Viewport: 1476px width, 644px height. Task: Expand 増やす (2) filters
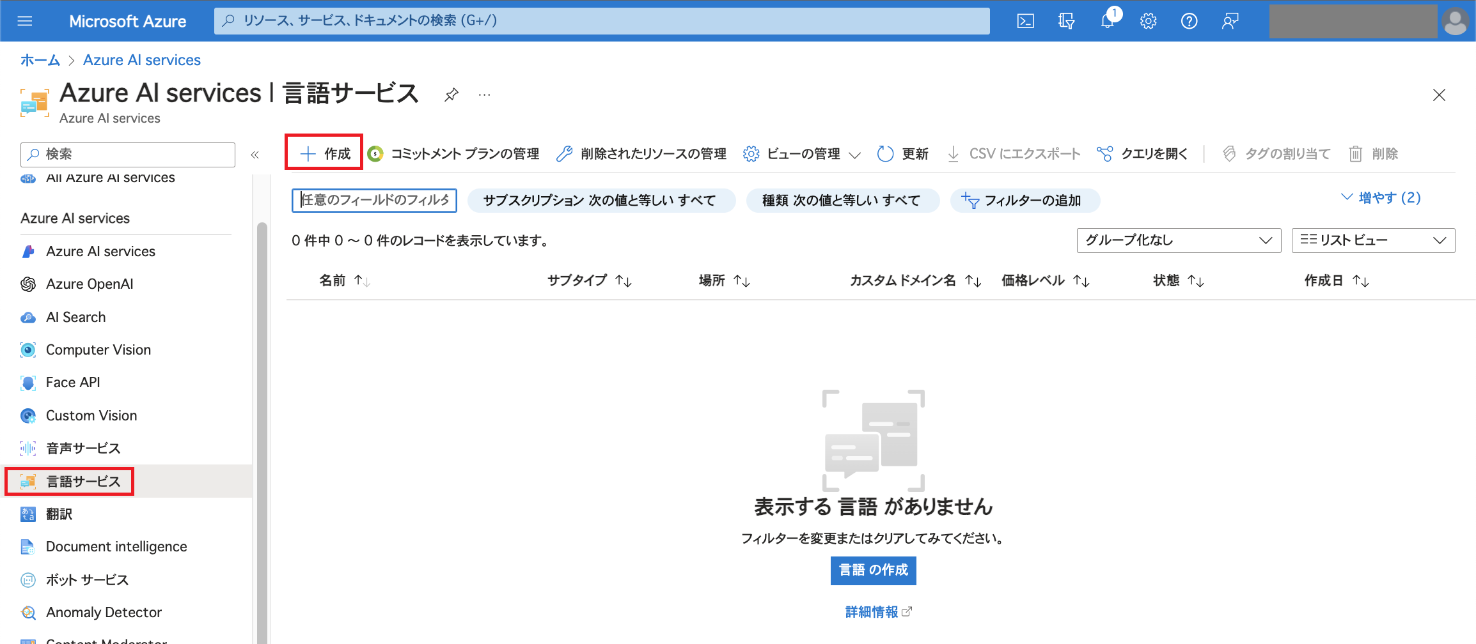(1381, 197)
